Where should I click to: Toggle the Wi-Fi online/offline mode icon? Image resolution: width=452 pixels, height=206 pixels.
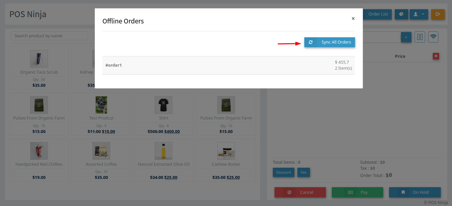pyautogui.click(x=433, y=37)
